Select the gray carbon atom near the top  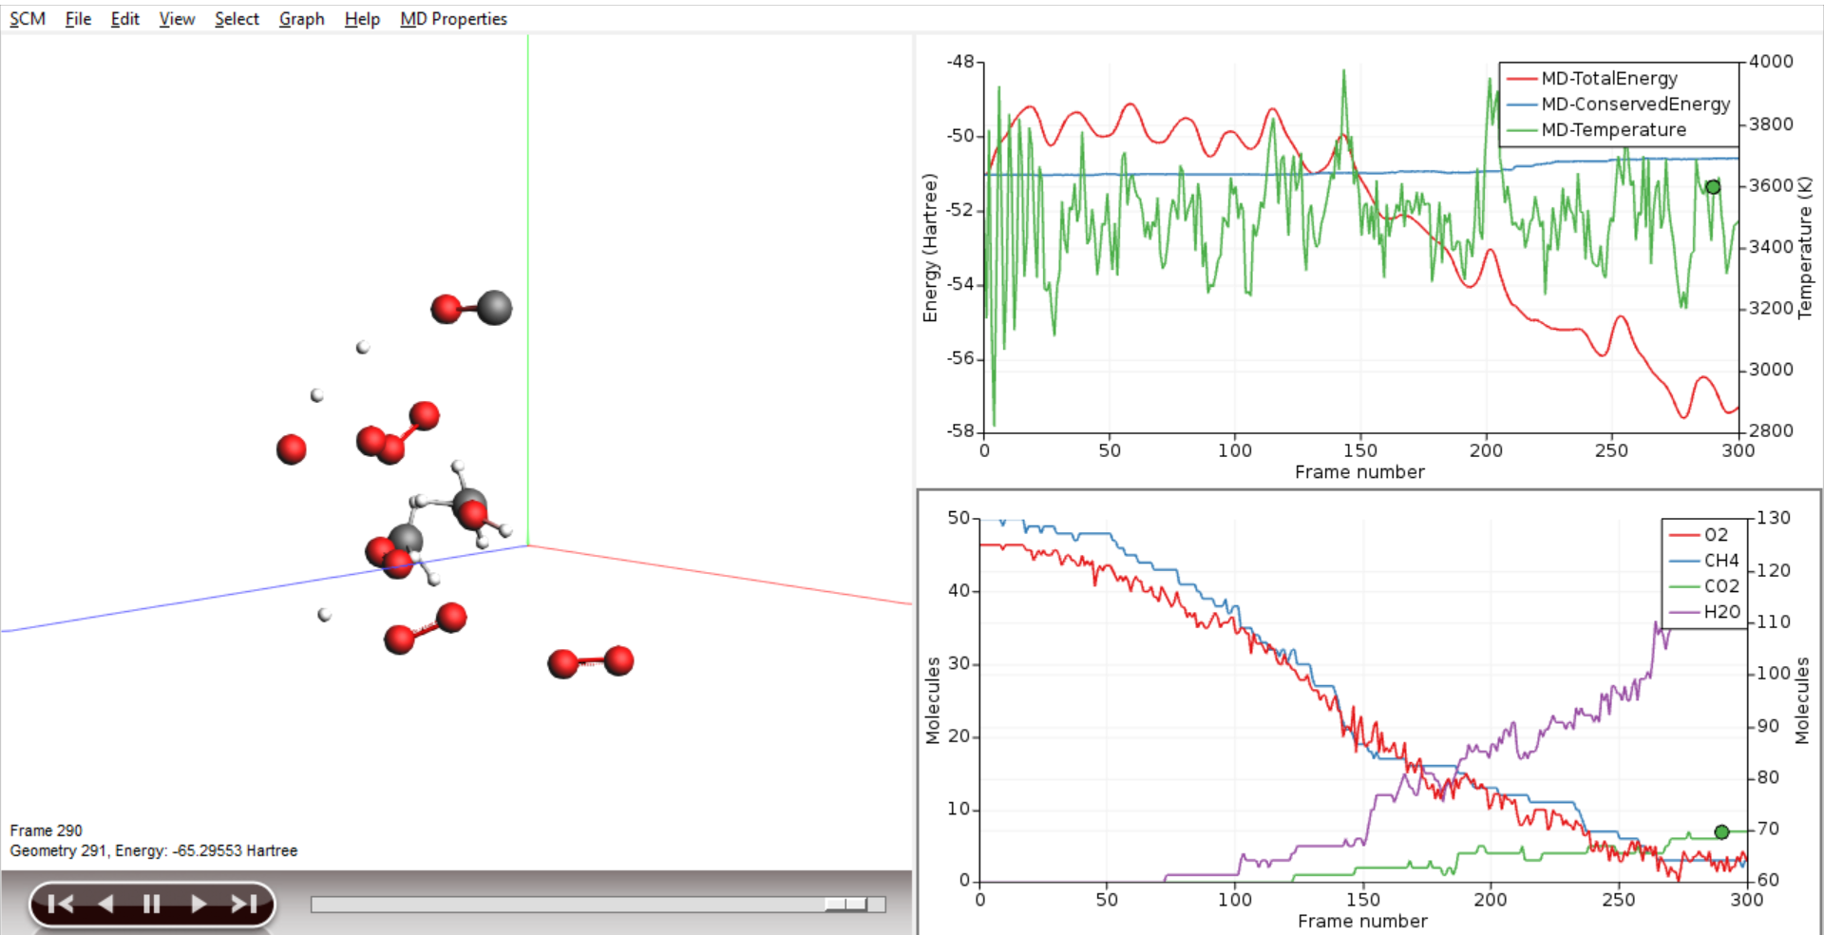(494, 308)
